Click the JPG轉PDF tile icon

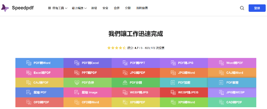click(125, 73)
